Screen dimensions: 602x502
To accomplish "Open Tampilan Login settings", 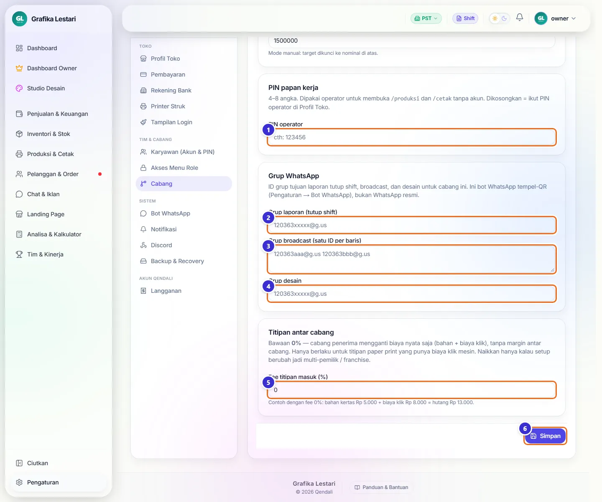I will point(184,122).
